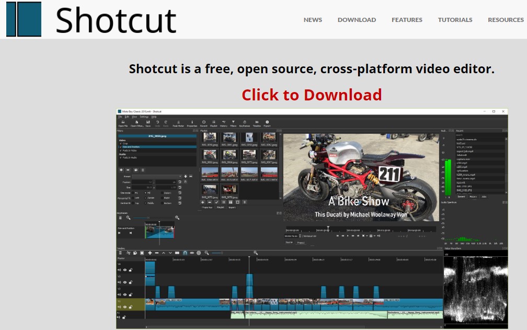Switch to the Project tab under the player
Screen dimensions: 527x330
(x=301, y=243)
